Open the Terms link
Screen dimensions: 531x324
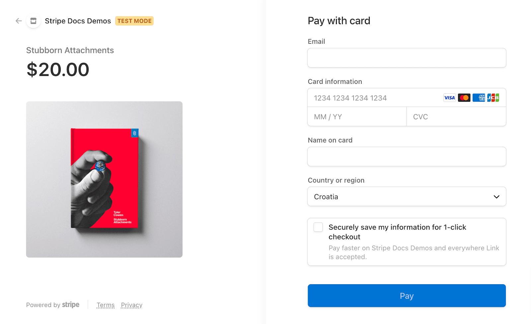click(106, 305)
